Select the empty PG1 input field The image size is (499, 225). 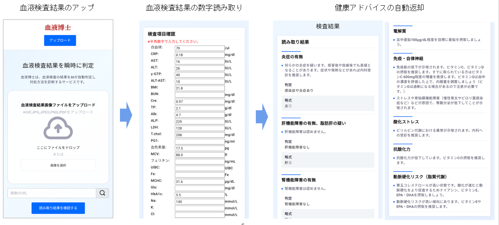tap(200, 141)
